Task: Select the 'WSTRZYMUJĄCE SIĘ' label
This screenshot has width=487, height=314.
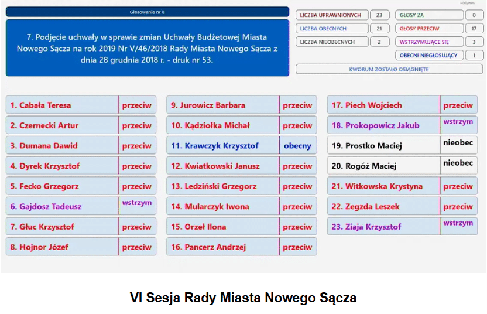Action: click(430, 42)
